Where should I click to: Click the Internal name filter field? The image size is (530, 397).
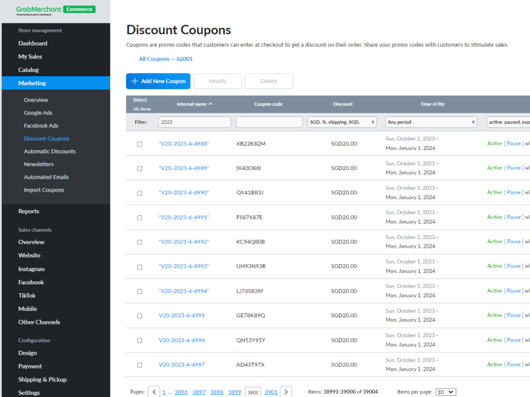195,122
